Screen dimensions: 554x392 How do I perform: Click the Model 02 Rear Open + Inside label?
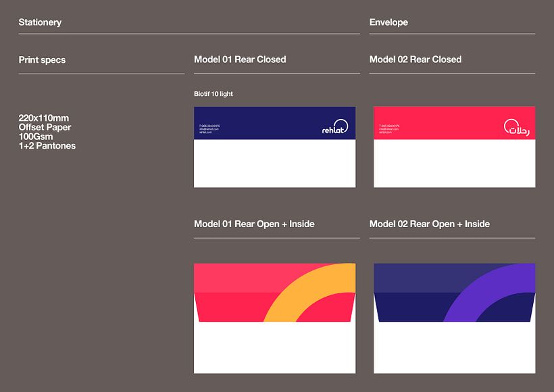tap(430, 223)
